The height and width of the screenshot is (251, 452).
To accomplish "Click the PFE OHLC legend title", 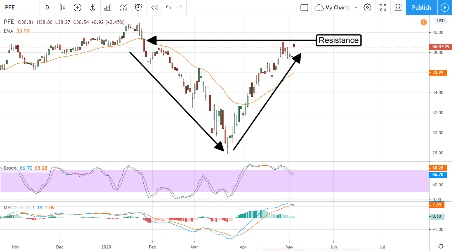I will pyautogui.click(x=9, y=22).
